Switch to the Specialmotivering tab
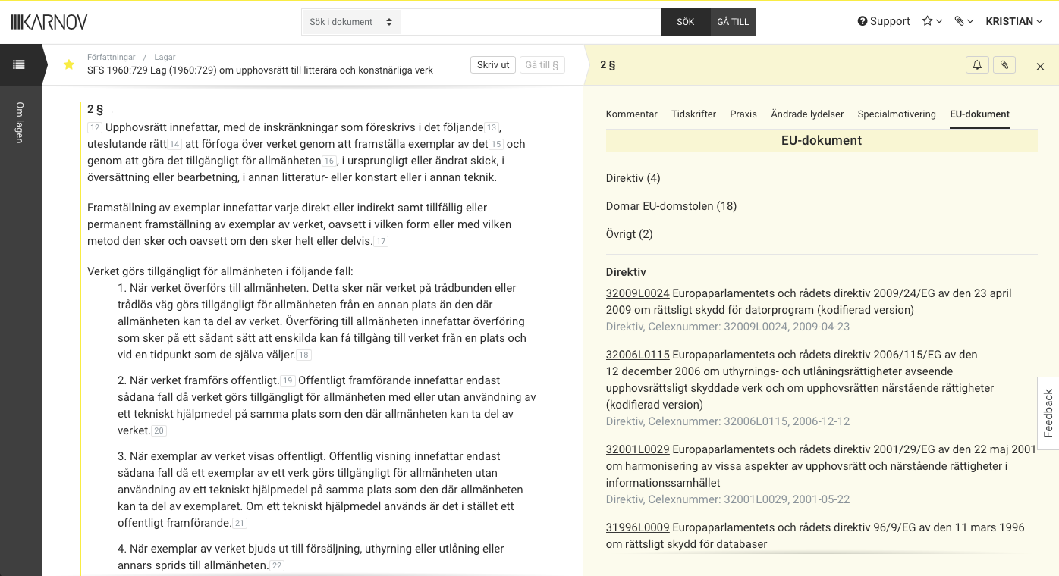Viewport: 1059px width, 576px height. coord(897,114)
